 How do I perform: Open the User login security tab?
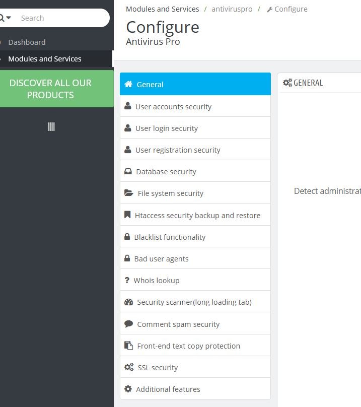[195, 128]
